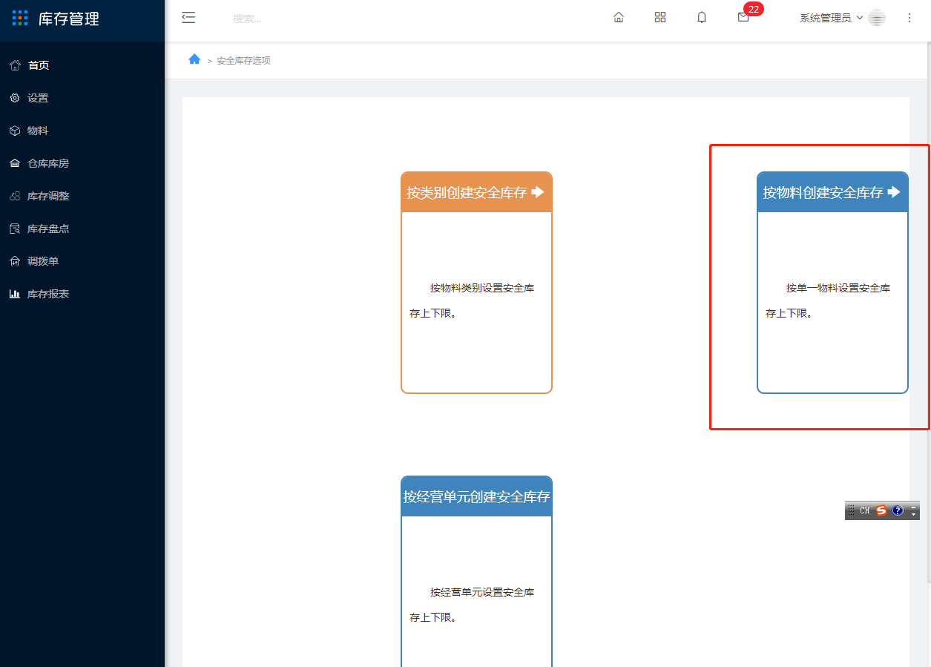Click the icon beside 调拨单
Image resolution: width=931 pixels, height=667 pixels.
(x=15, y=261)
